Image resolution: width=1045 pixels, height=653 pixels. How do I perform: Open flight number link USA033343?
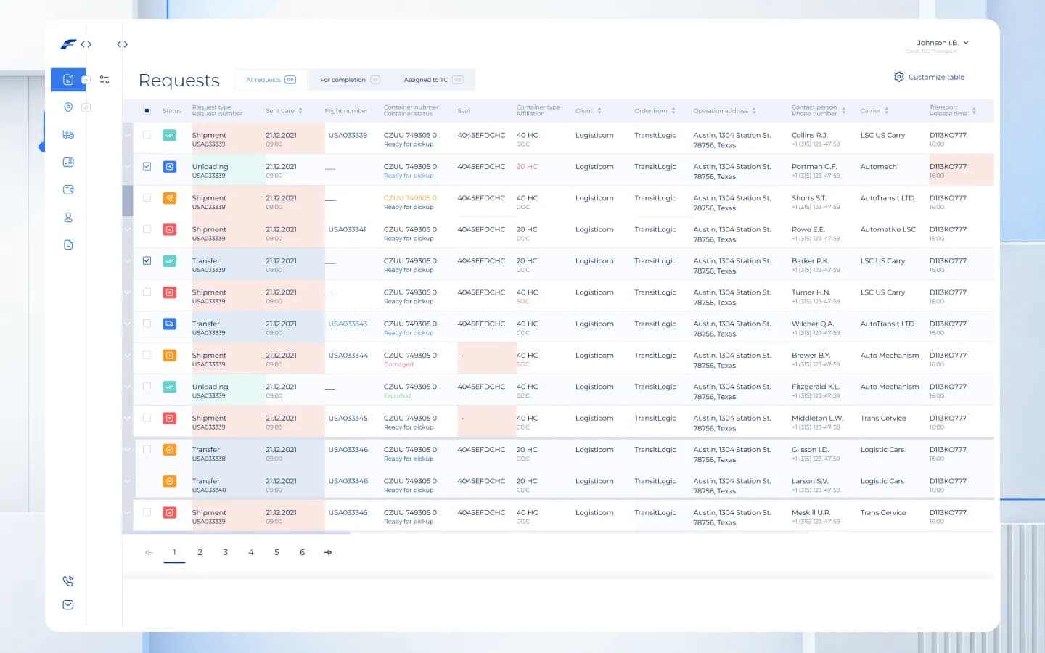(348, 324)
